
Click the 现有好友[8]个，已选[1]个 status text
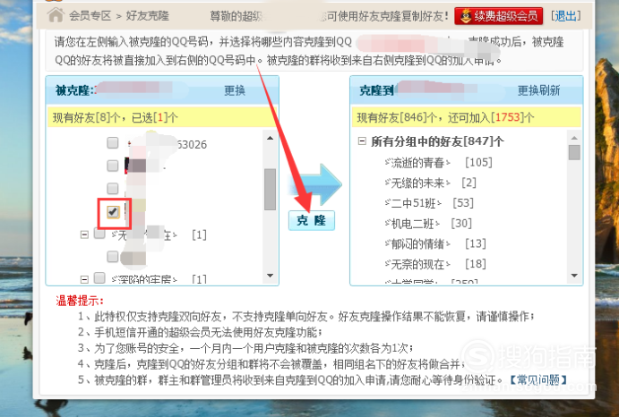click(x=116, y=117)
